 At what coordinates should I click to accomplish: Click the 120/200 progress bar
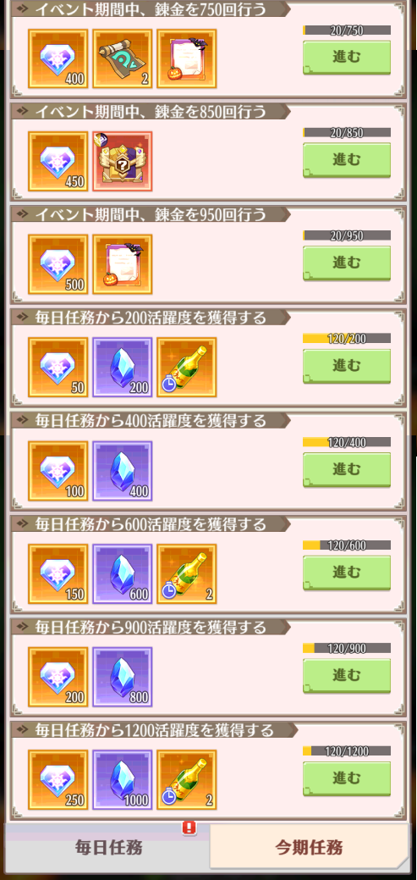click(x=347, y=339)
